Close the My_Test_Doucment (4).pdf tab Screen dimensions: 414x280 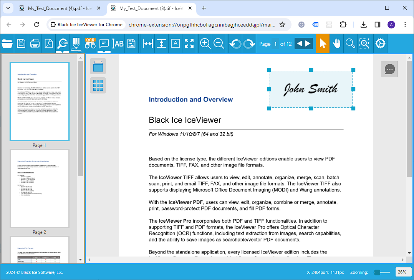pos(98,8)
